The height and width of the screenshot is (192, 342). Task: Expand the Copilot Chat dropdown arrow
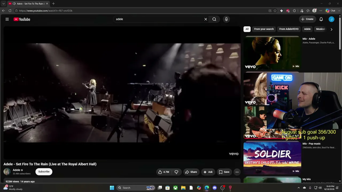coord(339,11)
